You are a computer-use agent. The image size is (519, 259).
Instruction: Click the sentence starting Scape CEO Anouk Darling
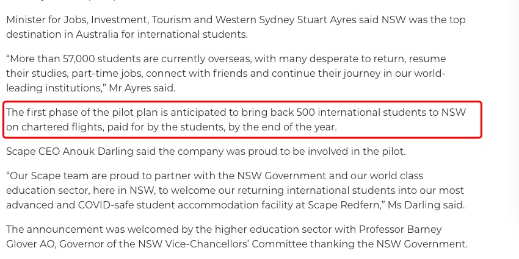click(206, 152)
